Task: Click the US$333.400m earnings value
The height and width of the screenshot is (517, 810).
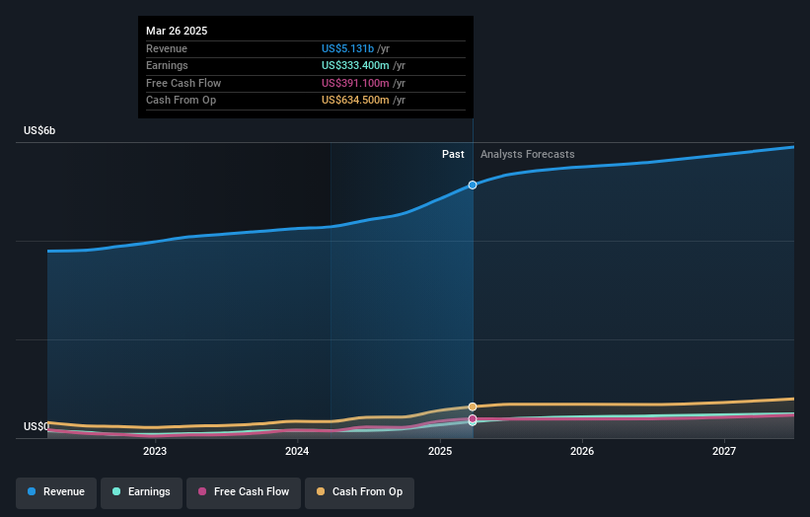Action: pos(355,65)
